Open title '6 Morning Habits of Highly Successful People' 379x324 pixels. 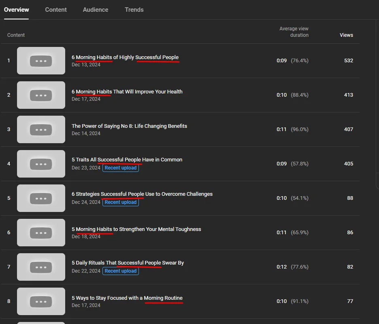coord(125,57)
